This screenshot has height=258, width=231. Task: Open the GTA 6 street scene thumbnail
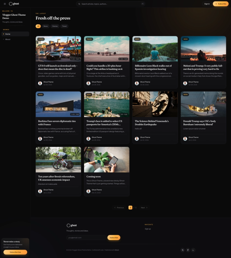59,49
